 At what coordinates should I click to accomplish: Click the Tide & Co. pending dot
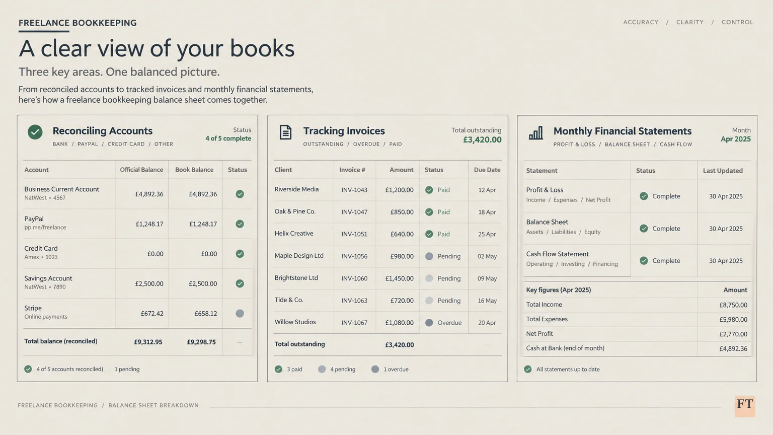coord(429,301)
